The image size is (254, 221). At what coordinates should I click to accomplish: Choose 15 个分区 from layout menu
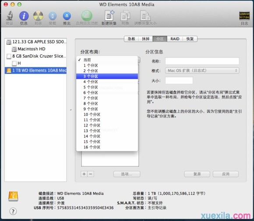pos(107,142)
